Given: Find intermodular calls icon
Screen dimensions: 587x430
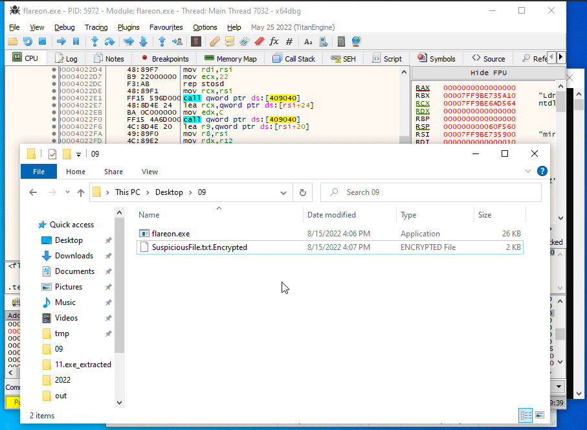Looking at the screenshot, I should [324, 41].
